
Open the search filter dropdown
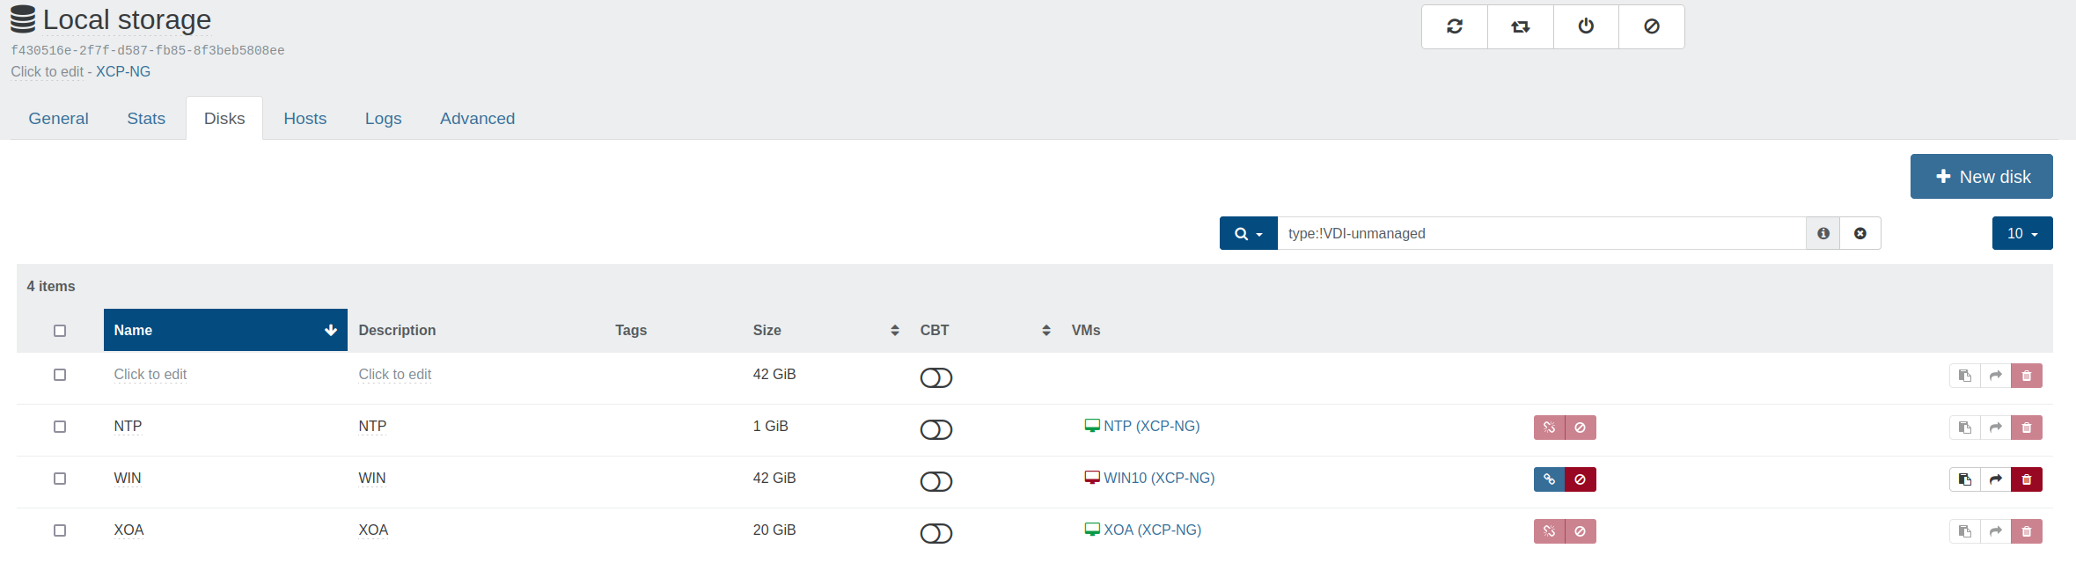click(1248, 233)
